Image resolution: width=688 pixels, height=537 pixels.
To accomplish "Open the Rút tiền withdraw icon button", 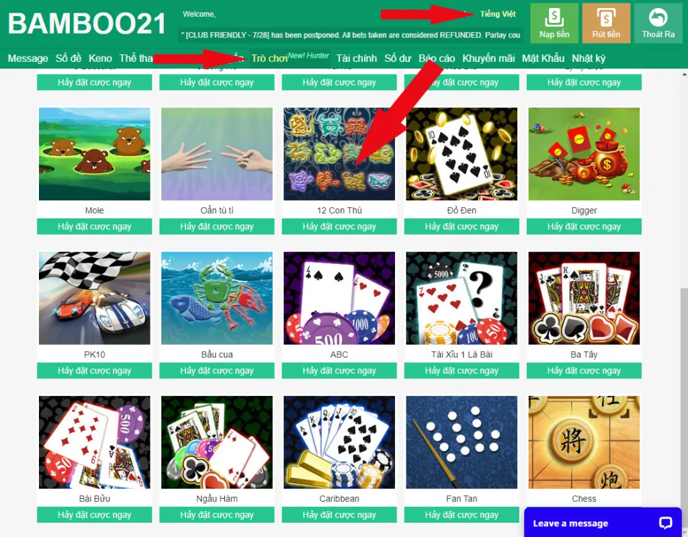I will click(x=606, y=24).
